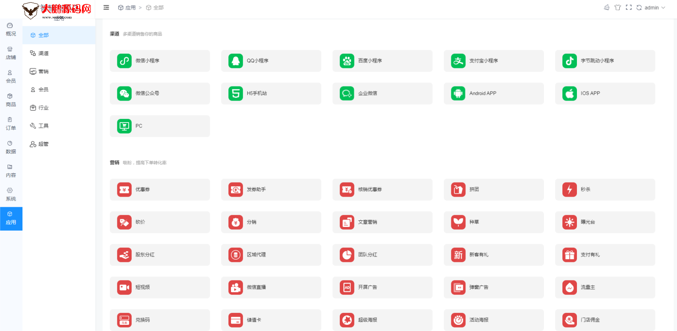The height and width of the screenshot is (331, 677).
Task: Click the 大鹏源码网 logo
Action: click(57, 10)
